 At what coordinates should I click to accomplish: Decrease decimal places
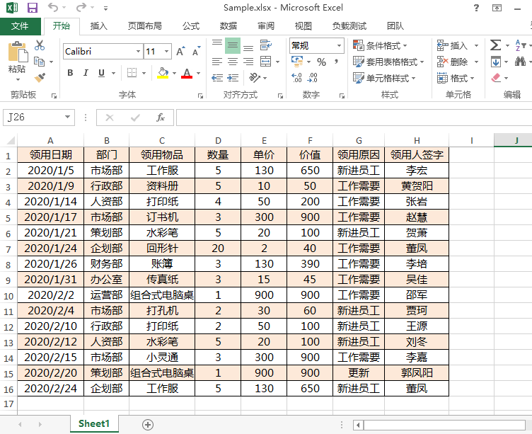click(312, 78)
